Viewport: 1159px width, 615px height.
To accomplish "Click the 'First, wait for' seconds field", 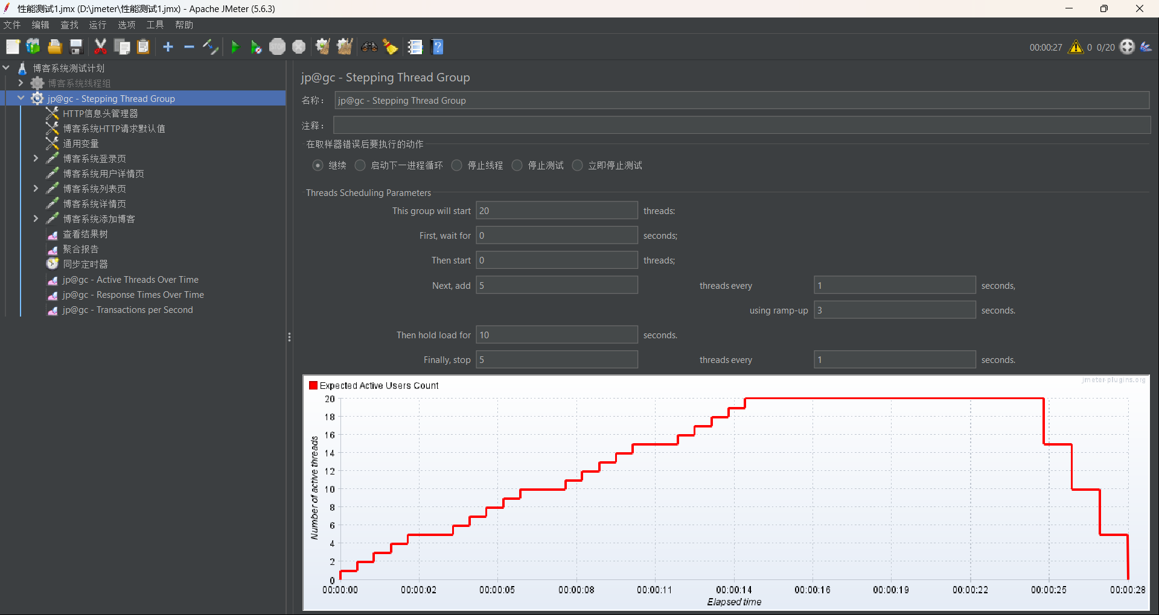I will point(557,235).
